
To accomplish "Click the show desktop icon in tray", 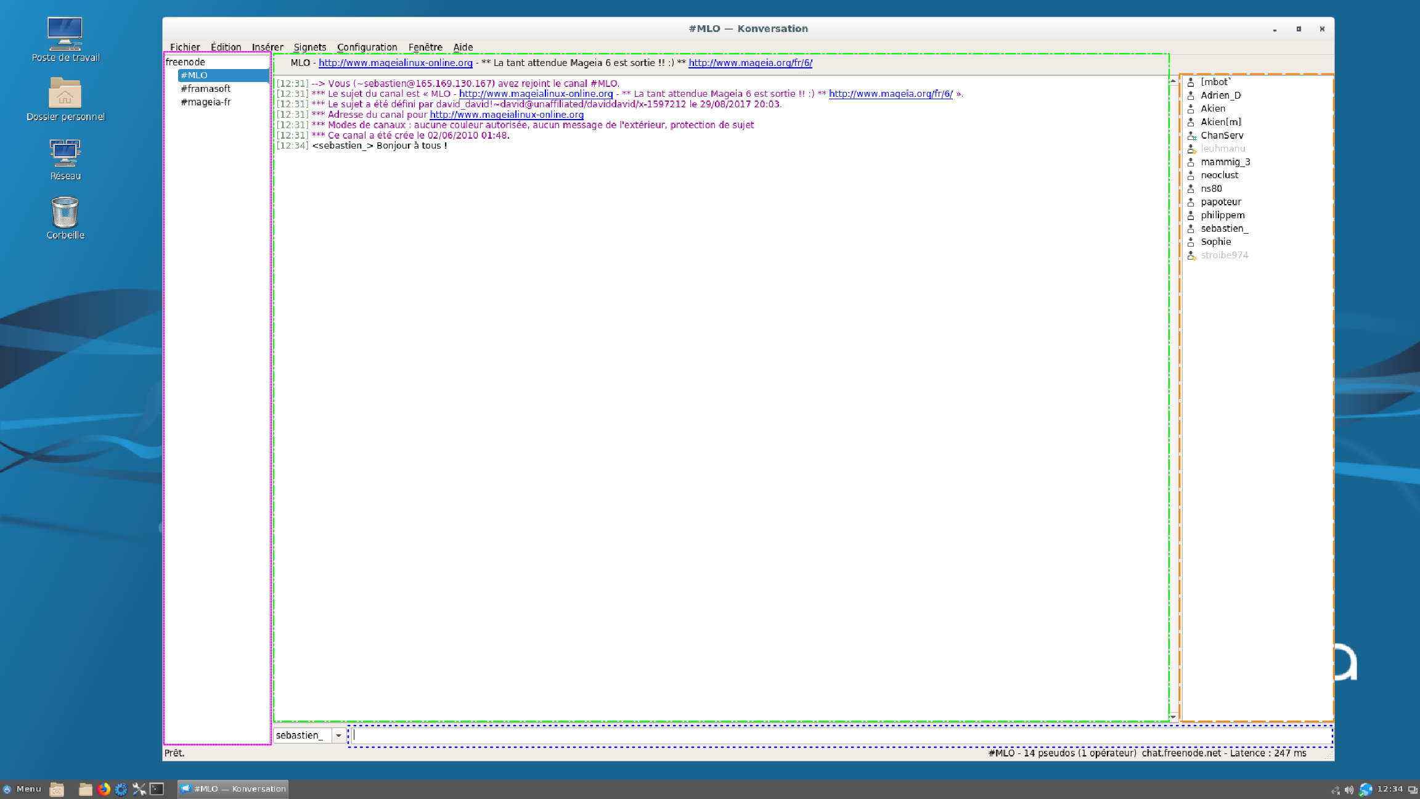I will pyautogui.click(x=1413, y=789).
